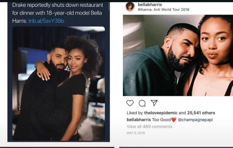Select the 'Too Good' caption text
This screenshot has height=148, width=233.
(161, 120)
